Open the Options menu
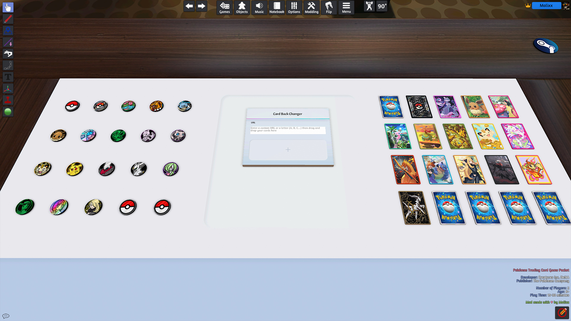The height and width of the screenshot is (321, 571). pos(294,7)
